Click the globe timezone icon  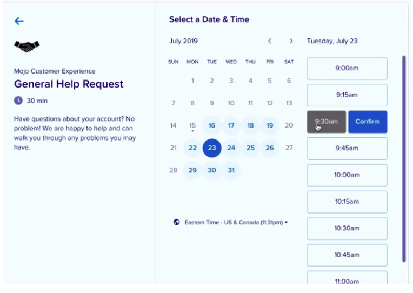tap(176, 222)
